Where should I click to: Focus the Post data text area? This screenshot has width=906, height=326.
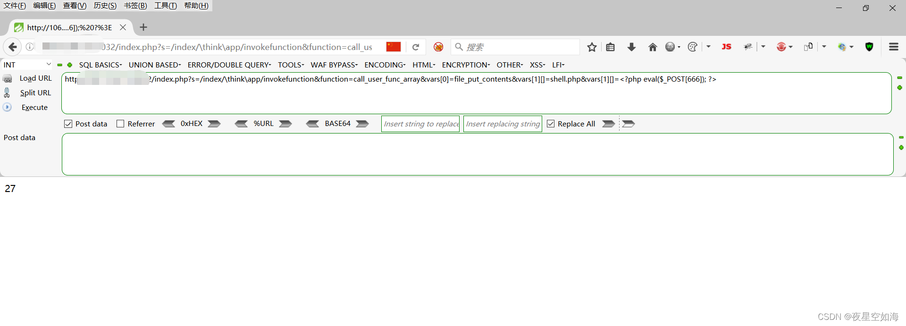point(478,154)
